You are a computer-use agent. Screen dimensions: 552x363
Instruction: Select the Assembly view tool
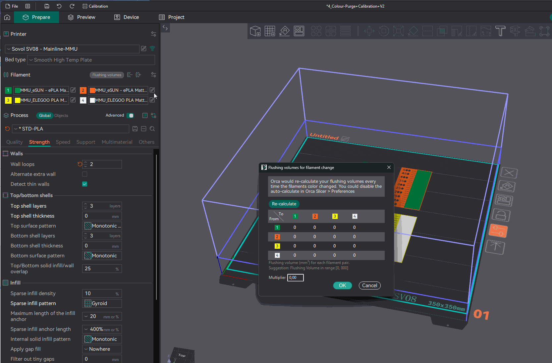pos(544,31)
